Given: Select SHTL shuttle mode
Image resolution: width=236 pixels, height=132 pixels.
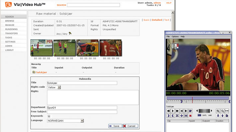Looking at the screenshot, I should coord(204,115).
